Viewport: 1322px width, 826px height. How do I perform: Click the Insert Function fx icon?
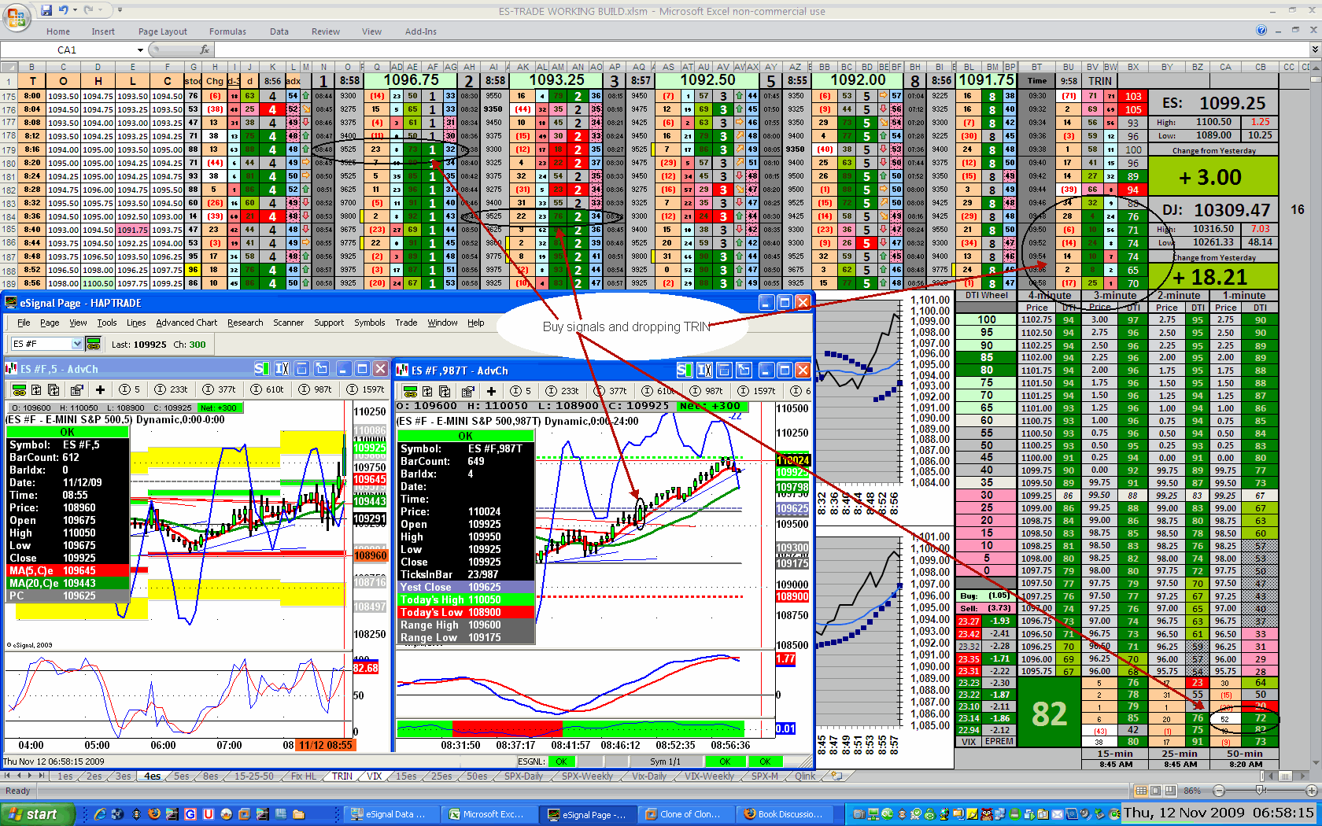[205, 50]
